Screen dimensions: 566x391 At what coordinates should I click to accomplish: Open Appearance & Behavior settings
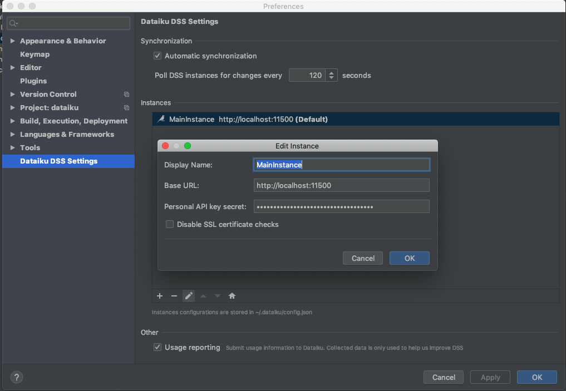[x=63, y=41]
